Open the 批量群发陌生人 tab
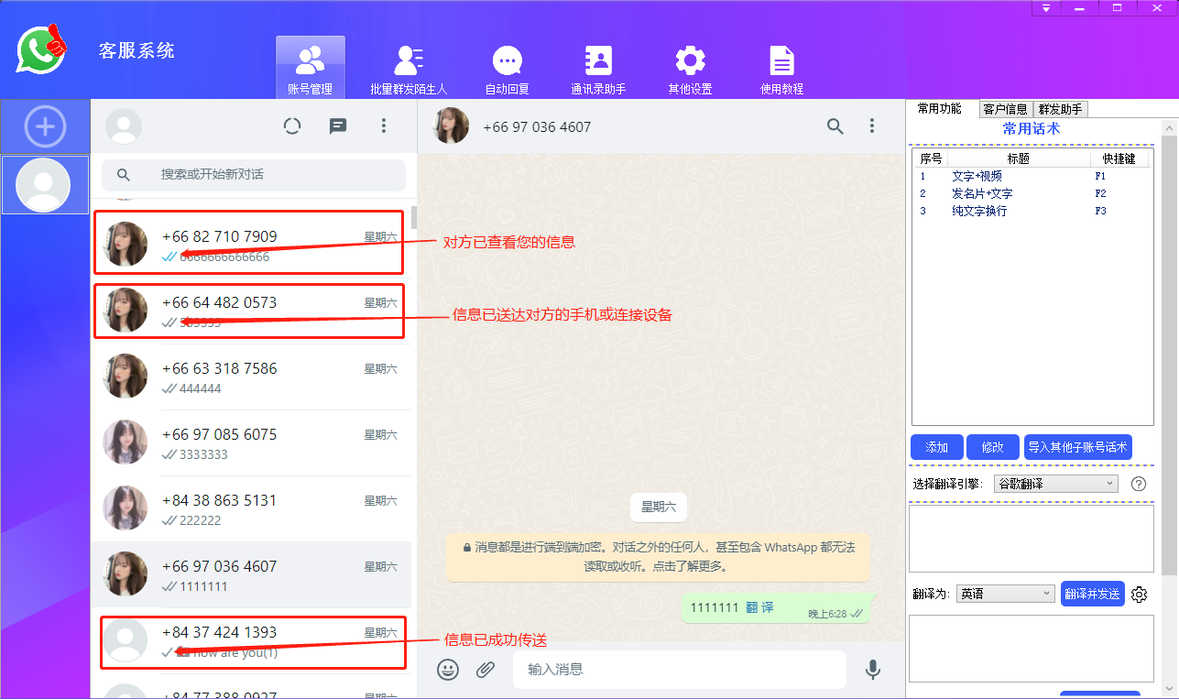The image size is (1179, 699). tap(409, 69)
